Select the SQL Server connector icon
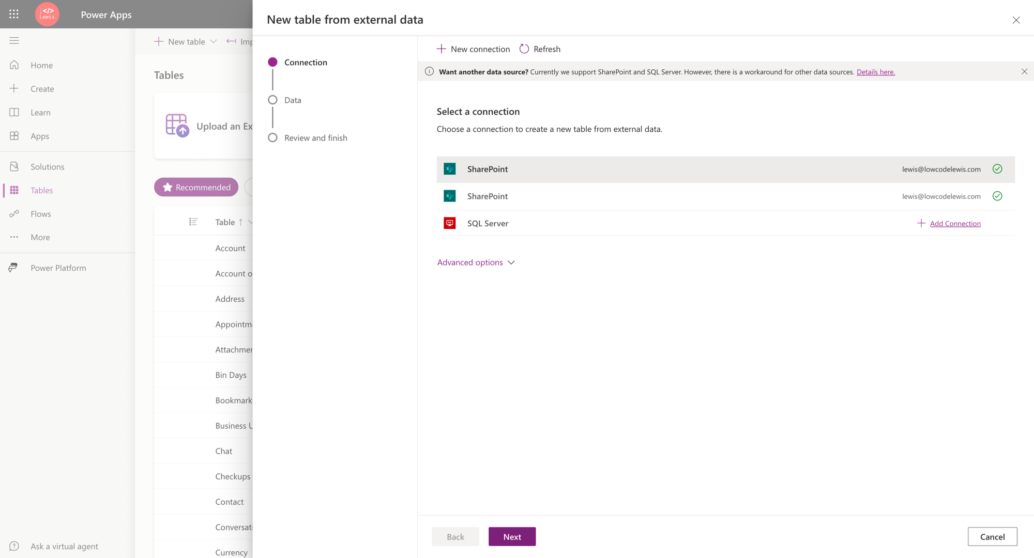 [x=449, y=223]
